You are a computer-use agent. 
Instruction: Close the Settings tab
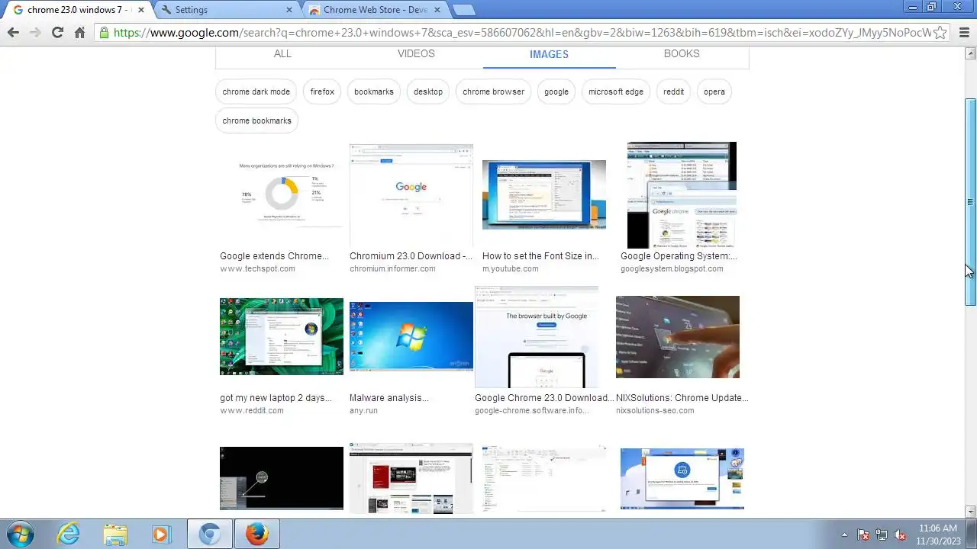pyautogui.click(x=289, y=10)
